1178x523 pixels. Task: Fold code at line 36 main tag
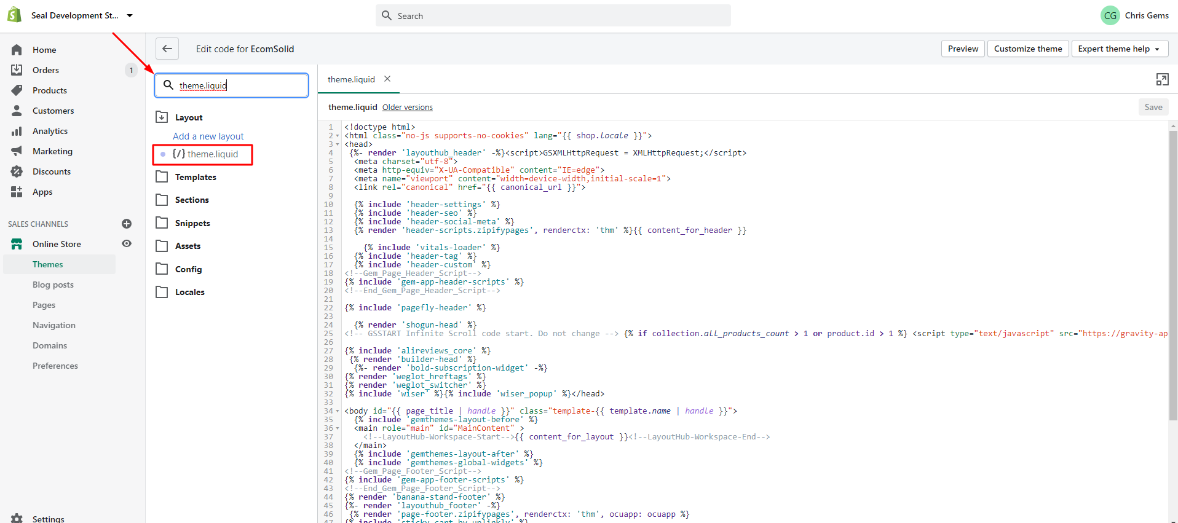click(x=338, y=428)
